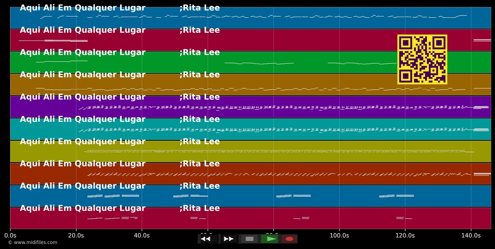Screen dimensions: 495x249
Task: Click the red record button
Action: [289, 239]
